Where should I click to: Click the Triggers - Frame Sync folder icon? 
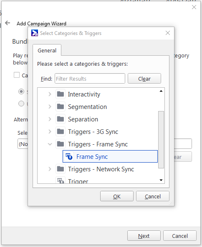[x=61, y=144]
